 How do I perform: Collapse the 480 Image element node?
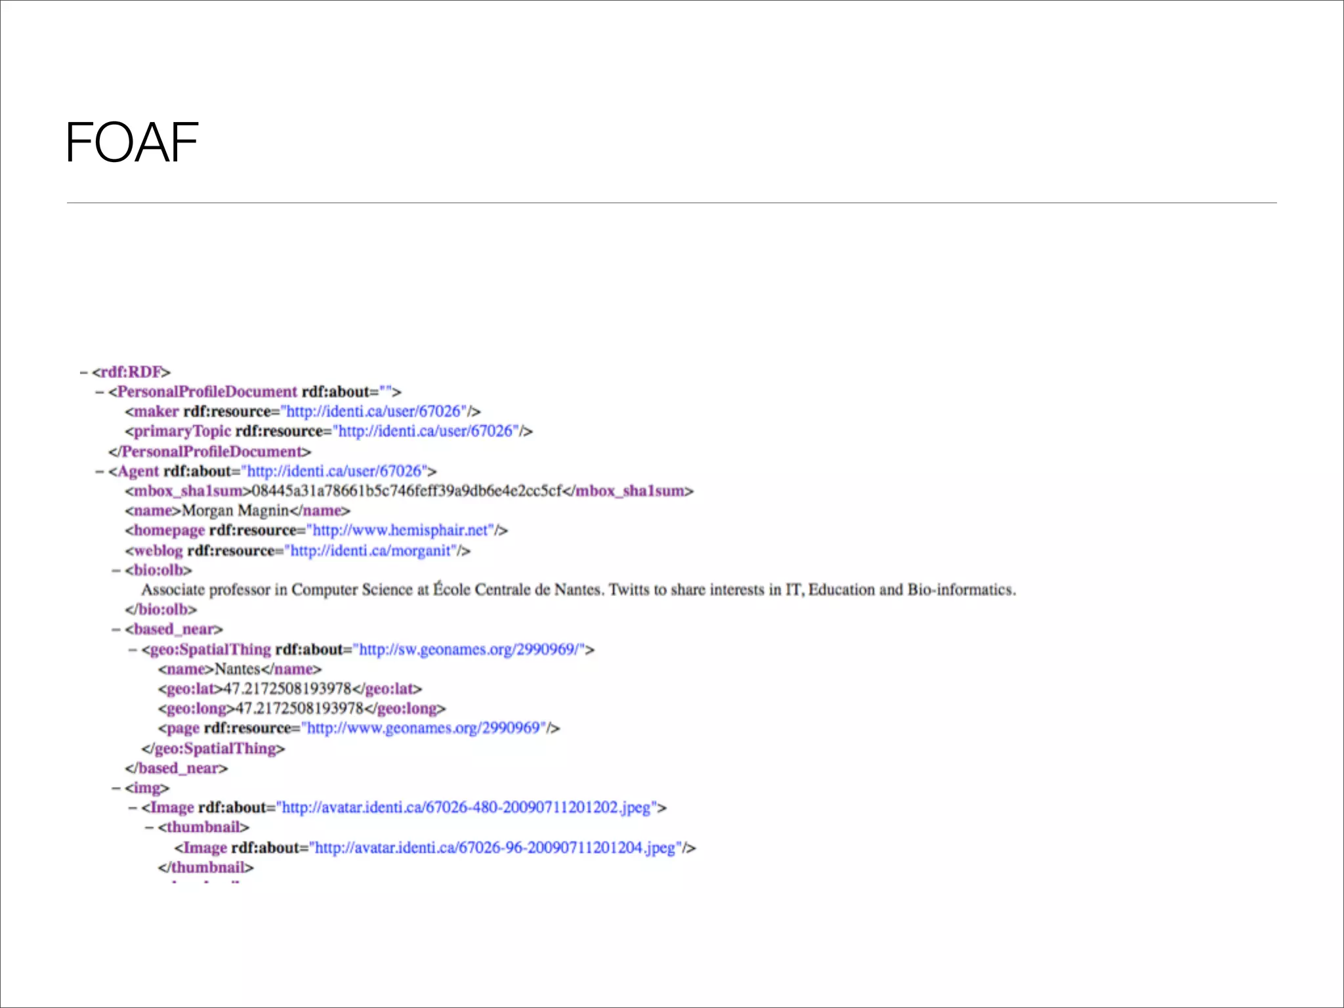[x=133, y=808]
